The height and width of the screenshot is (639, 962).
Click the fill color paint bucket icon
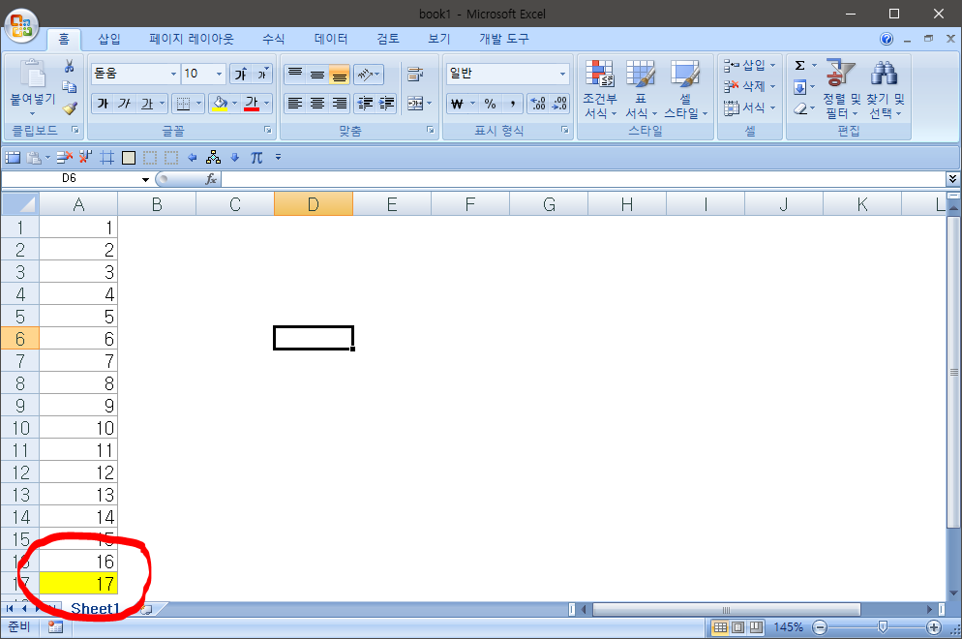pos(220,104)
